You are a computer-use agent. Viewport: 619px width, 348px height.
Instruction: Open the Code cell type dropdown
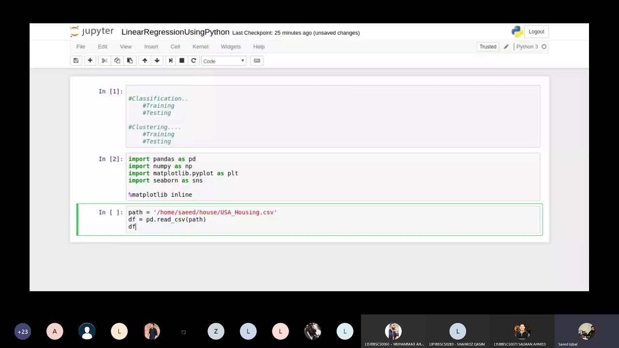pos(223,61)
